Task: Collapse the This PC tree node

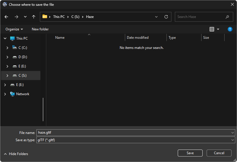Action: [x=5, y=38]
